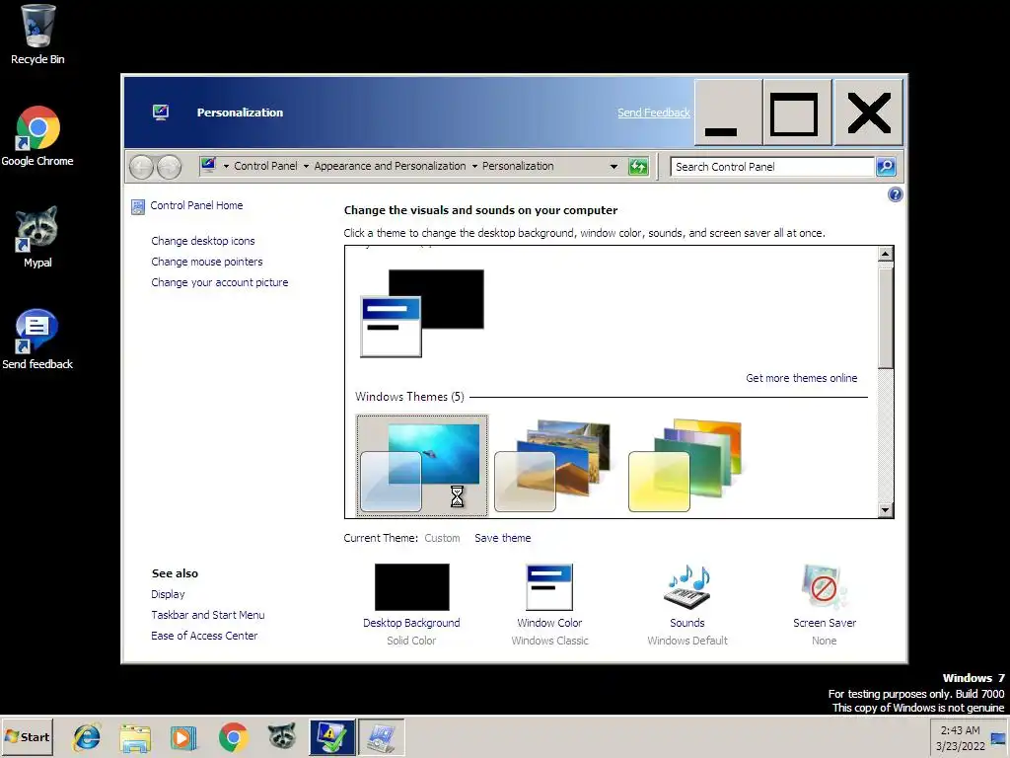Open the Mypal raccoon desktop shortcut
Screen dimensions: 1010x758
tap(37, 237)
